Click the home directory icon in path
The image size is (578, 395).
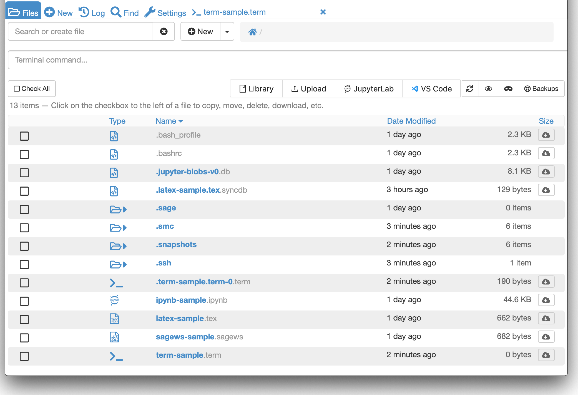[x=252, y=32]
